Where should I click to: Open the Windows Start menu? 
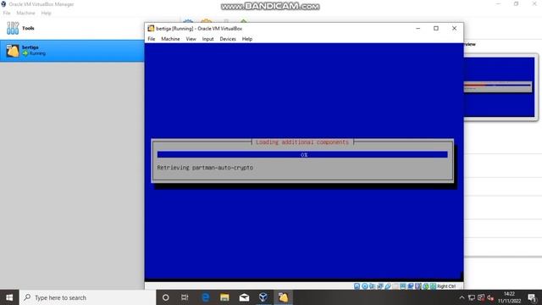pos(9,297)
